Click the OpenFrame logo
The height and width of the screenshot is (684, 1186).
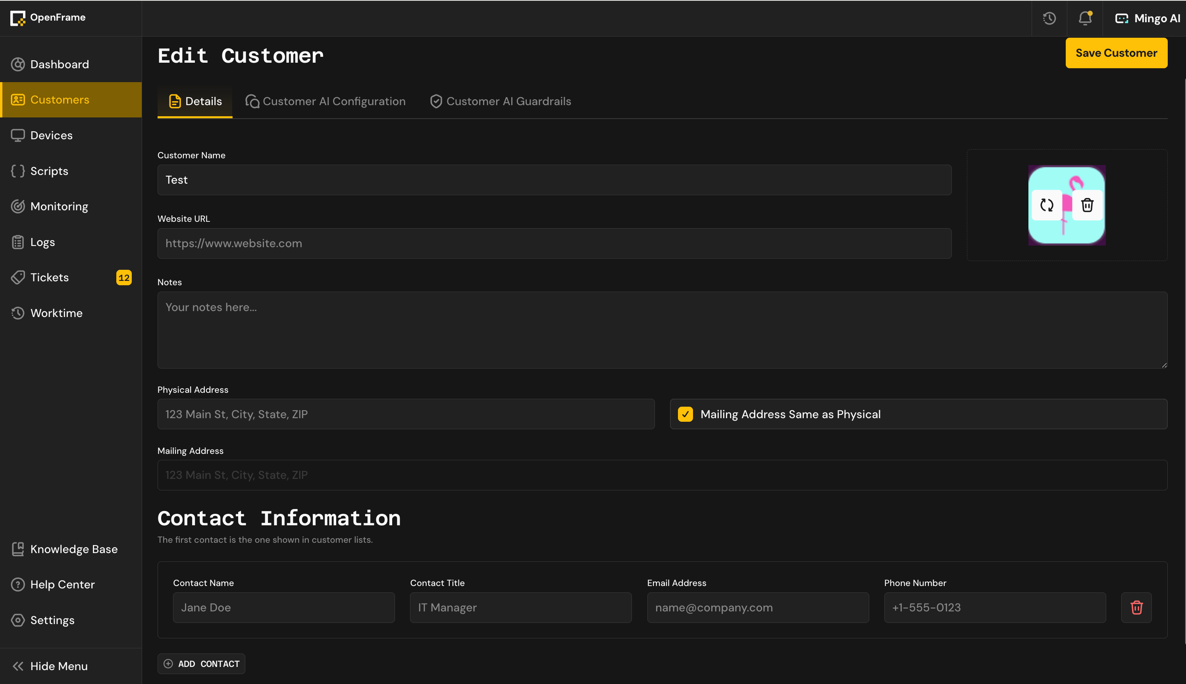pyautogui.click(x=48, y=18)
